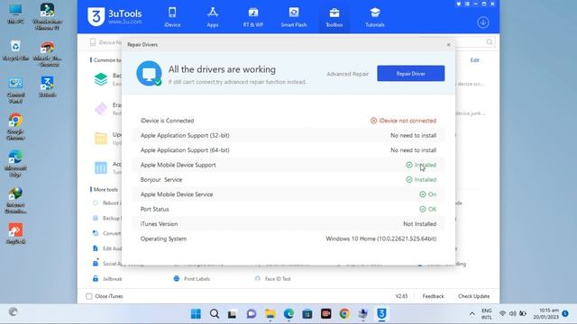Open the Tutorials tab
Screen dimensions: 577x324
[x=375, y=17]
